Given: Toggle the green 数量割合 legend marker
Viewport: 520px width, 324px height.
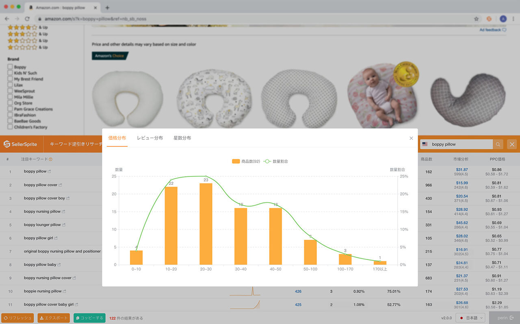Looking at the screenshot, I should coord(267,161).
